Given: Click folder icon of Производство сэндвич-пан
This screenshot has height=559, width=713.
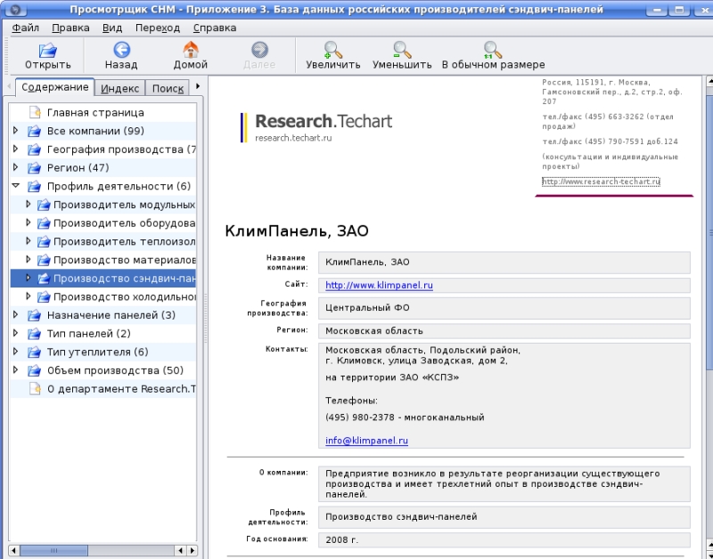Looking at the screenshot, I should click(44, 279).
